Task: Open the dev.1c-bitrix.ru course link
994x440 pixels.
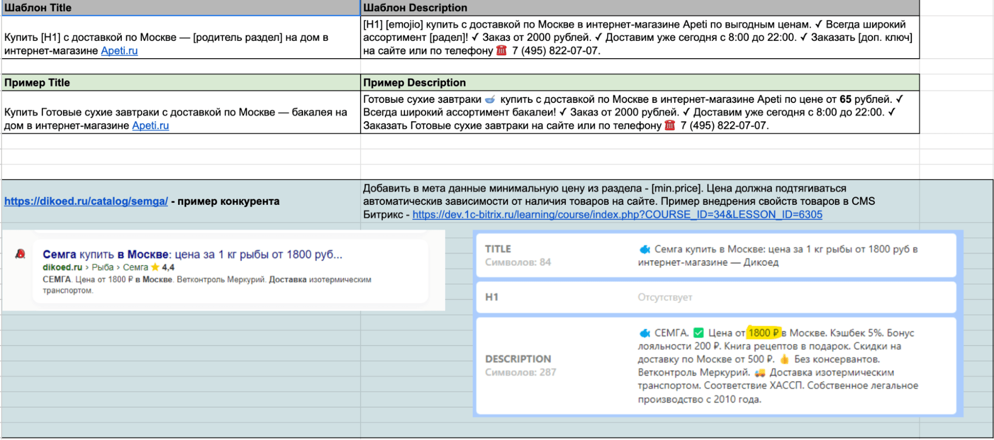Action: click(x=617, y=215)
